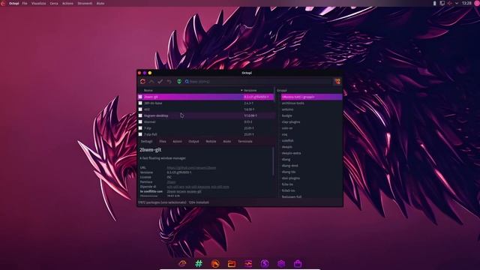The height and width of the screenshot is (270, 480).
Task: Open the Notizie tab
Action: point(211,142)
